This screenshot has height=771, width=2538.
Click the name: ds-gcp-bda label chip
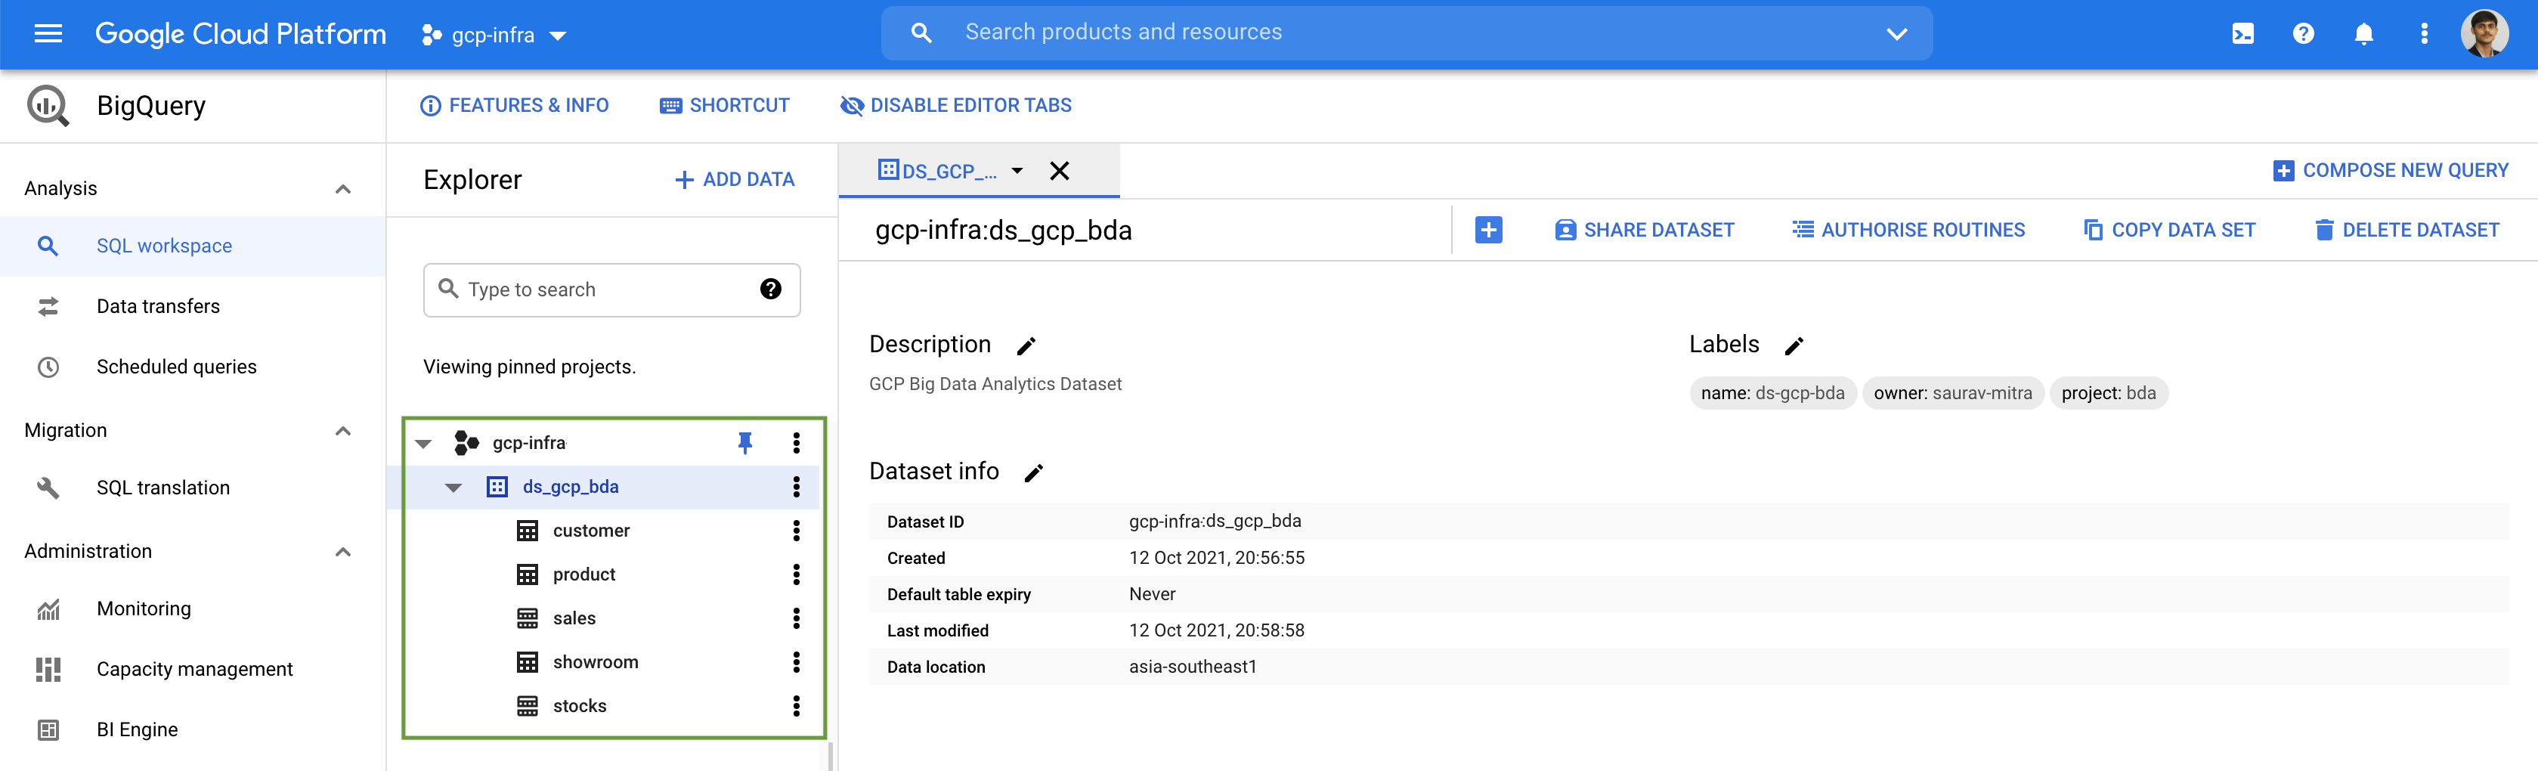coord(1772,393)
